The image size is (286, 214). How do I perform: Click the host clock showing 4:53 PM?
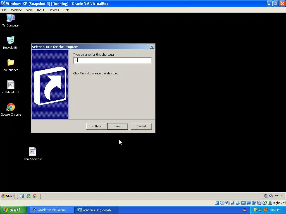click(x=276, y=210)
